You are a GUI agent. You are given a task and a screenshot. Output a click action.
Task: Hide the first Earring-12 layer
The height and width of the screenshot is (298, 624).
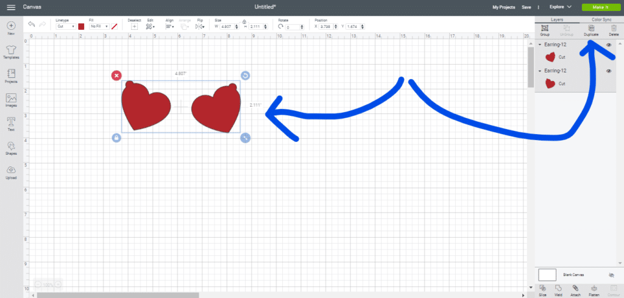[x=609, y=45]
